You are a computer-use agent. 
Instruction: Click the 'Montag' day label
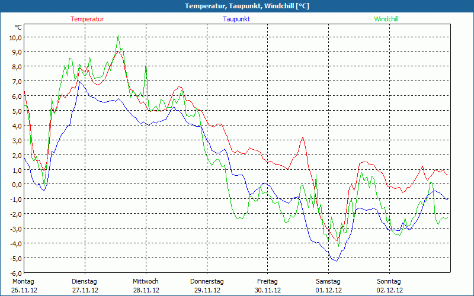[x=23, y=282]
